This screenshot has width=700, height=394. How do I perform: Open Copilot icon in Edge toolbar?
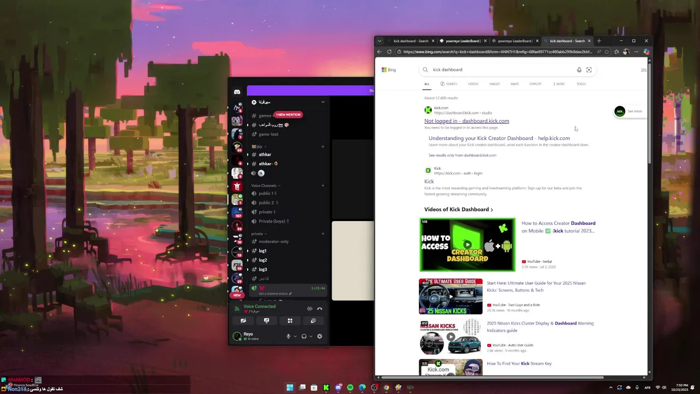click(646, 51)
